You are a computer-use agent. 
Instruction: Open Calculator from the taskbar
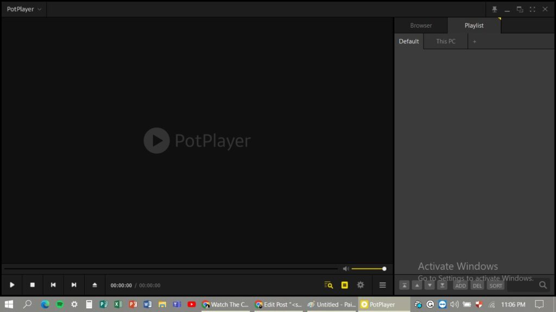coord(89,304)
